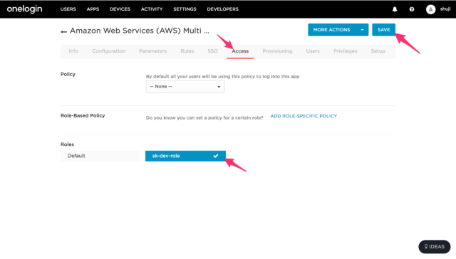Click the shuji username
Image resolution: width=456 pixels, height=259 pixels.
pos(445,9)
